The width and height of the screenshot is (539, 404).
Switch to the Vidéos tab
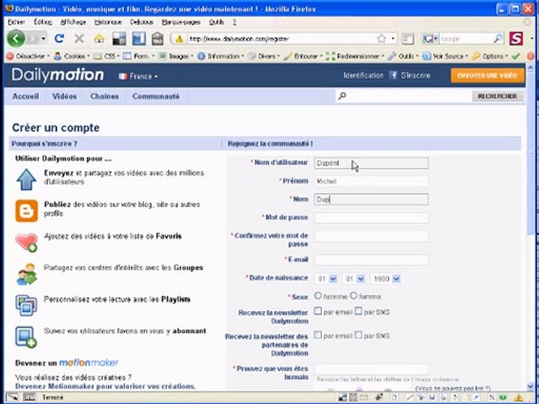(x=64, y=96)
